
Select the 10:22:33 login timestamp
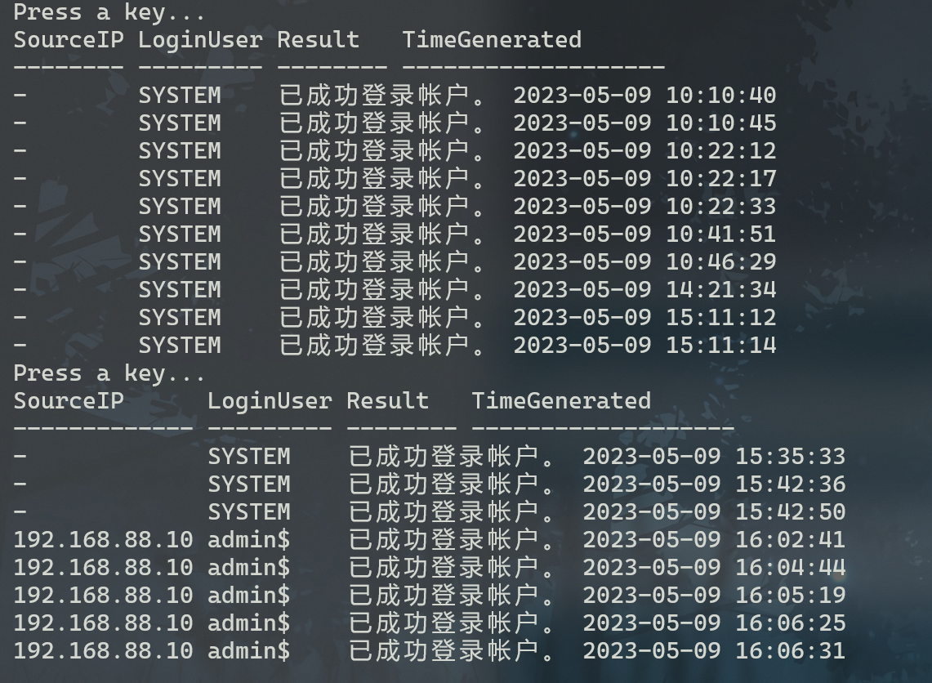pyautogui.click(x=644, y=207)
